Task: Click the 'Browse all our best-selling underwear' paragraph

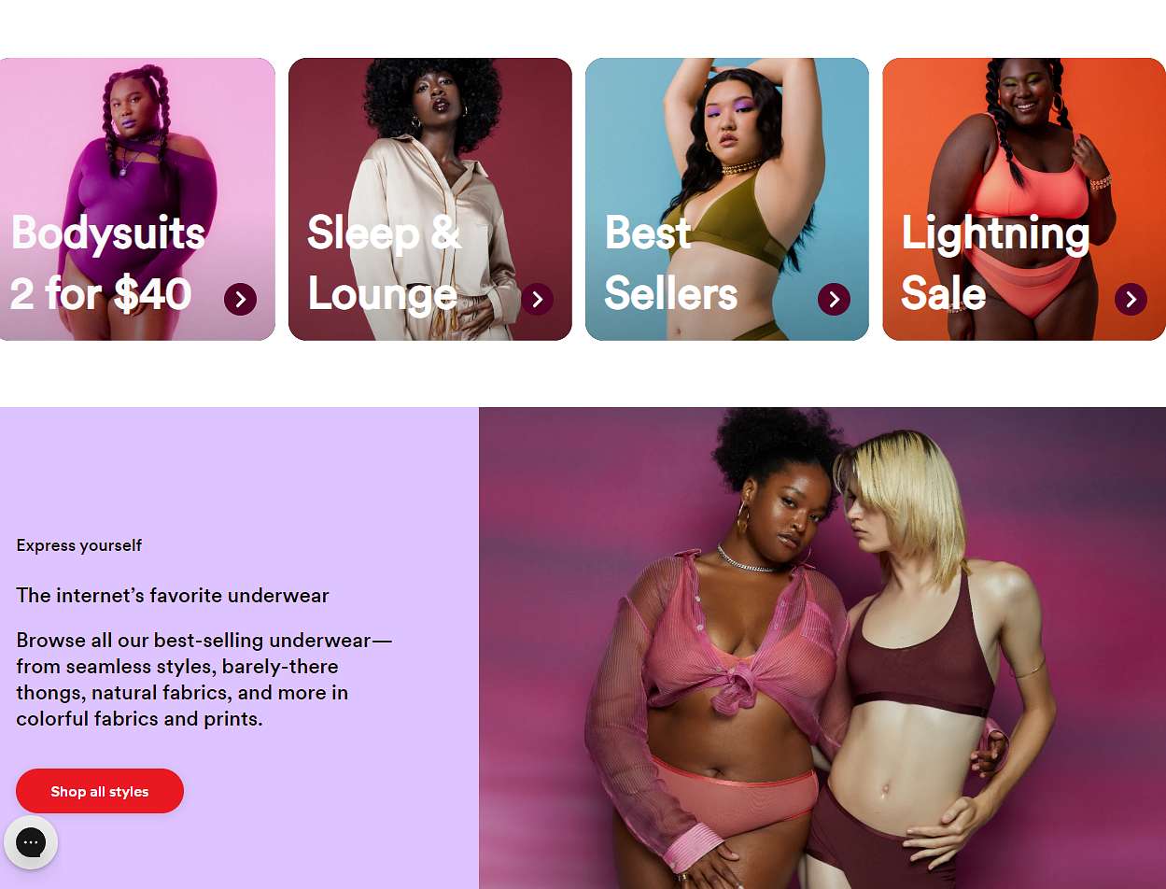Action: [204, 679]
